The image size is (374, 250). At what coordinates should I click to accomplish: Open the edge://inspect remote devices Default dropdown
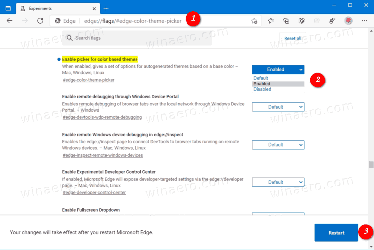tap(278, 145)
